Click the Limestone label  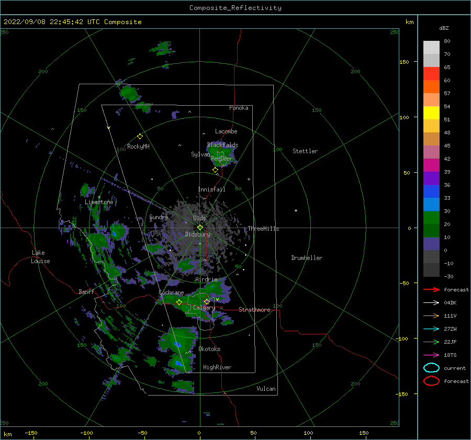pyautogui.click(x=99, y=202)
